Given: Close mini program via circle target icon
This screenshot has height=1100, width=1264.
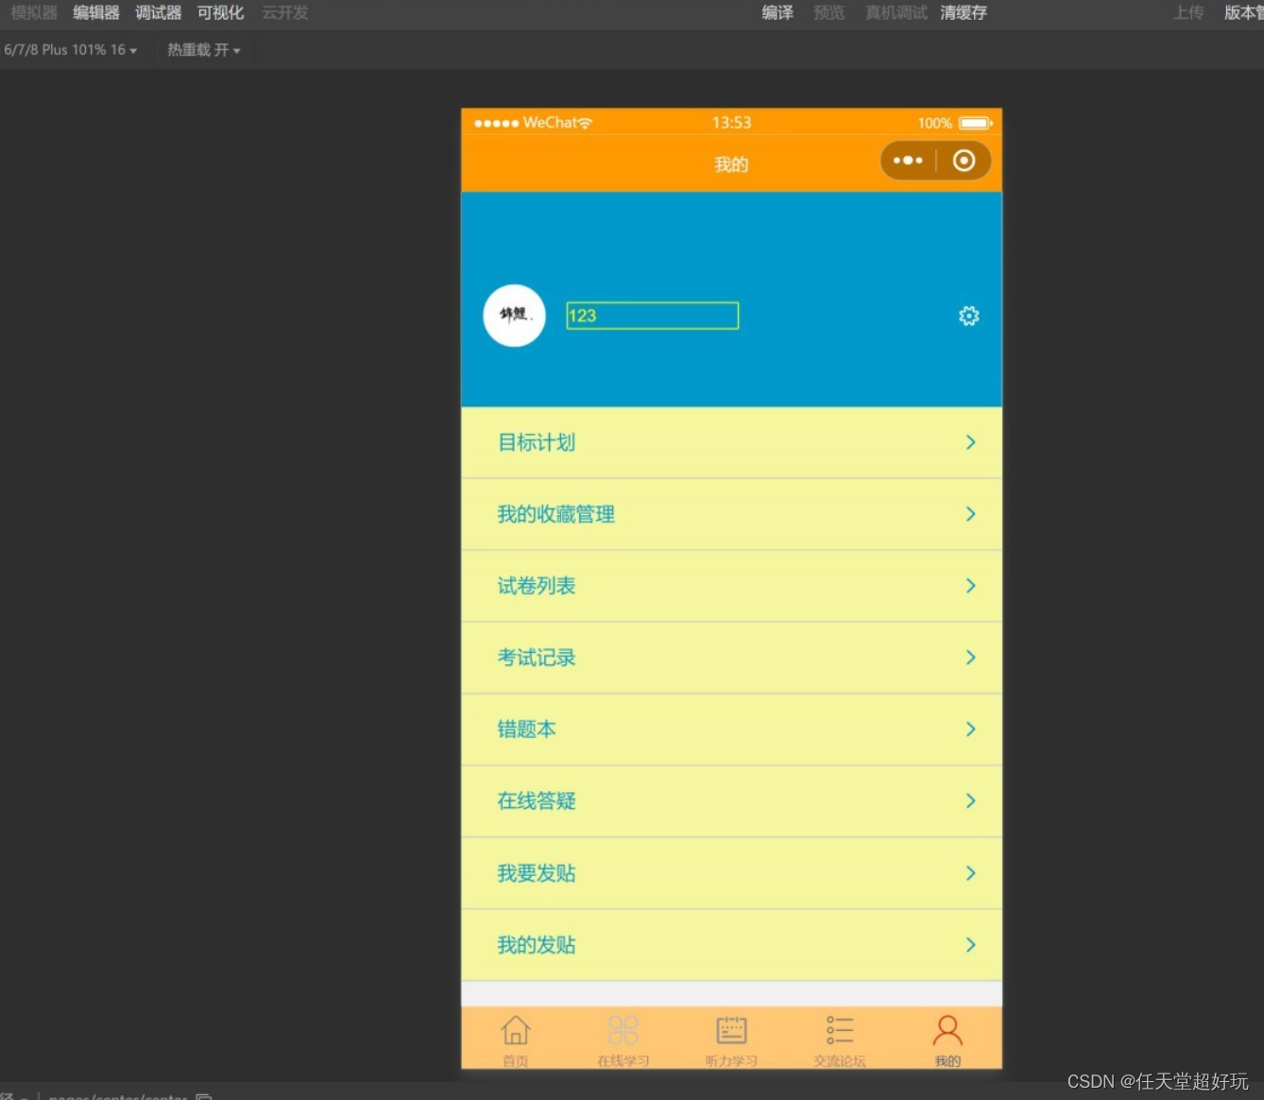Looking at the screenshot, I should pos(964,161).
